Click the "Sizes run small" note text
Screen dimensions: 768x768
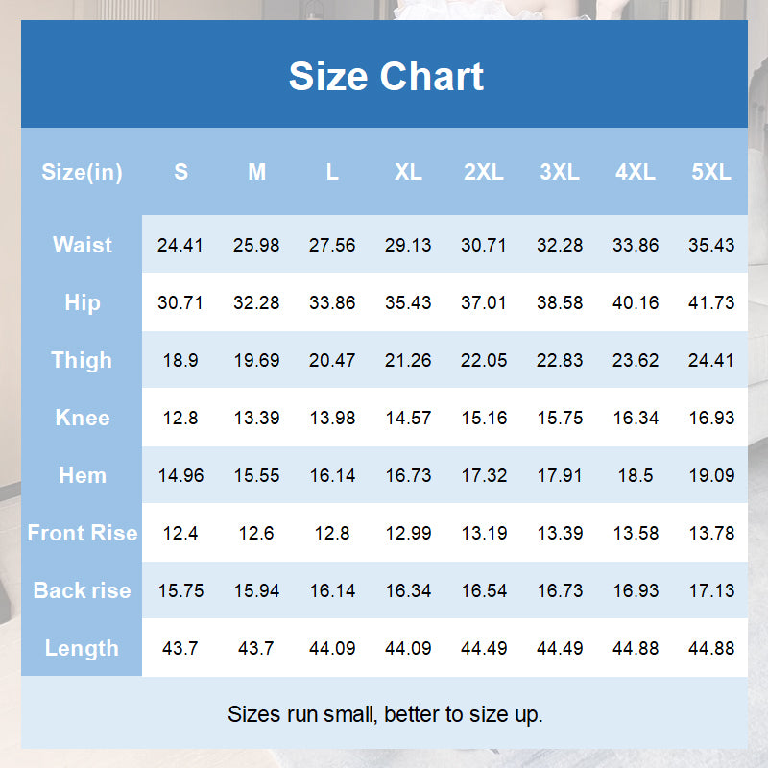[x=385, y=714]
